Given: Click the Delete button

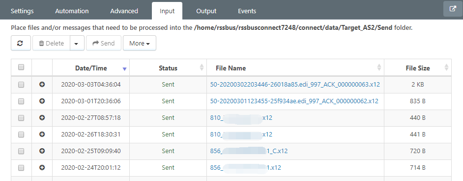Looking at the screenshot, I should click(x=52, y=43).
